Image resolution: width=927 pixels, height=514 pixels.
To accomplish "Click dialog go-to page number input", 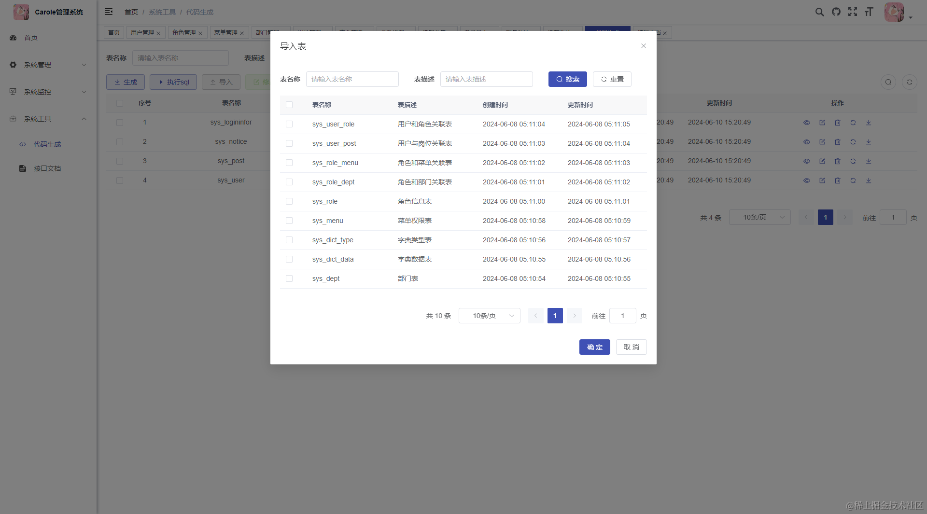I will pos(623,316).
